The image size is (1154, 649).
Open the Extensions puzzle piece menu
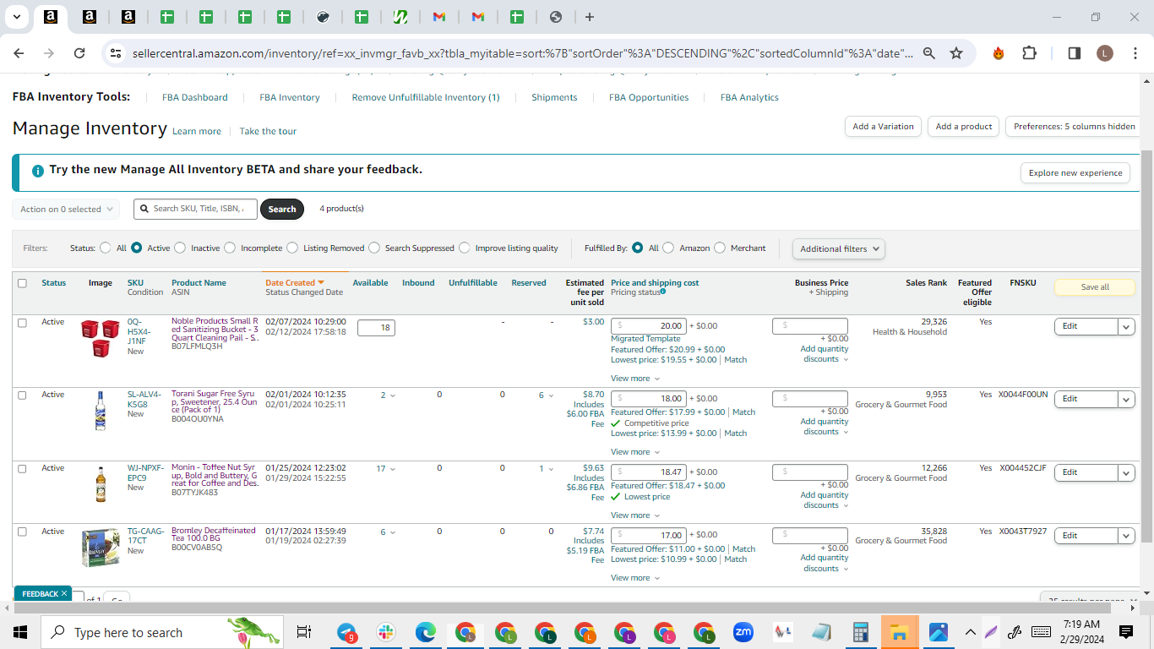click(1029, 53)
